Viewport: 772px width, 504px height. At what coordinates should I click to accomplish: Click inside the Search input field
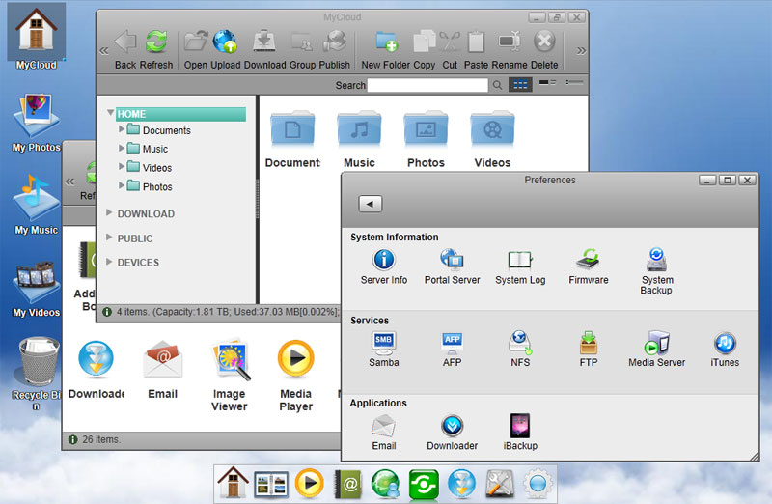click(x=427, y=85)
